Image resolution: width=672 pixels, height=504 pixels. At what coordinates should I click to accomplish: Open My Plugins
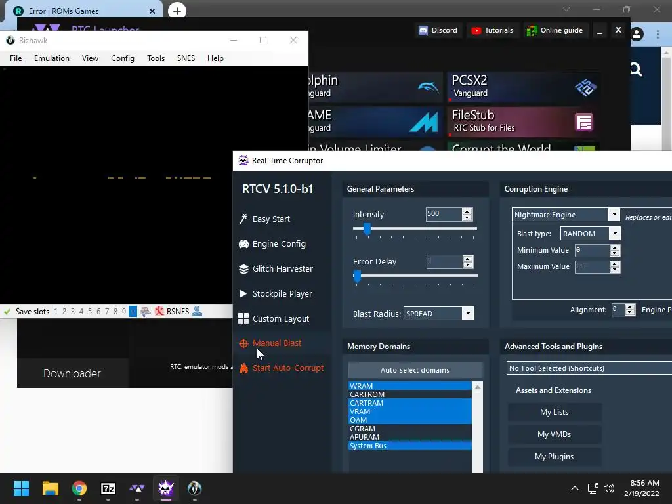point(554,457)
